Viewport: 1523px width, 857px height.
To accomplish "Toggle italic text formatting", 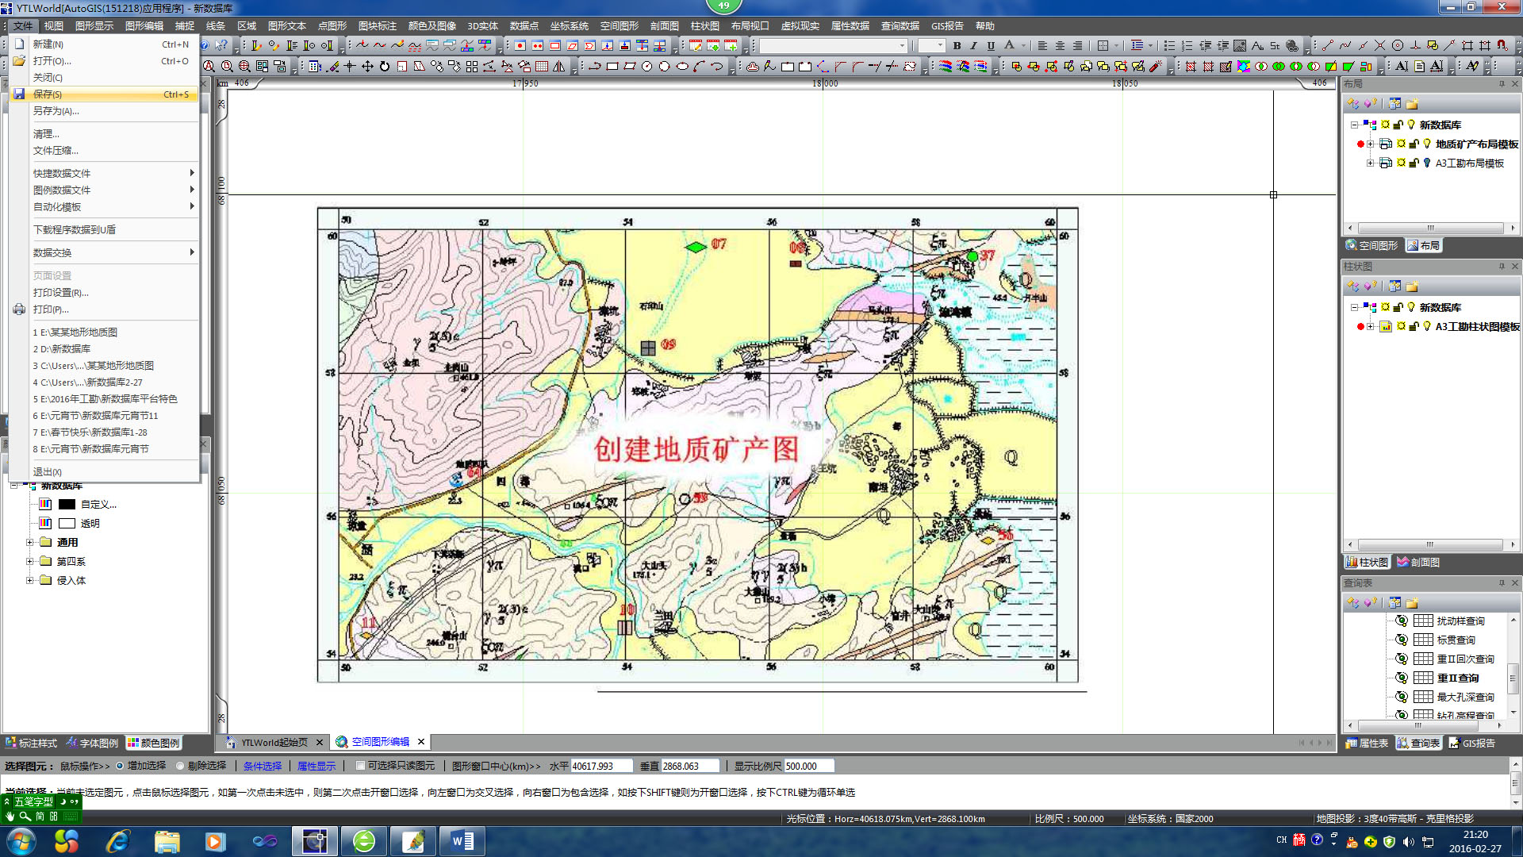I will (x=974, y=46).
